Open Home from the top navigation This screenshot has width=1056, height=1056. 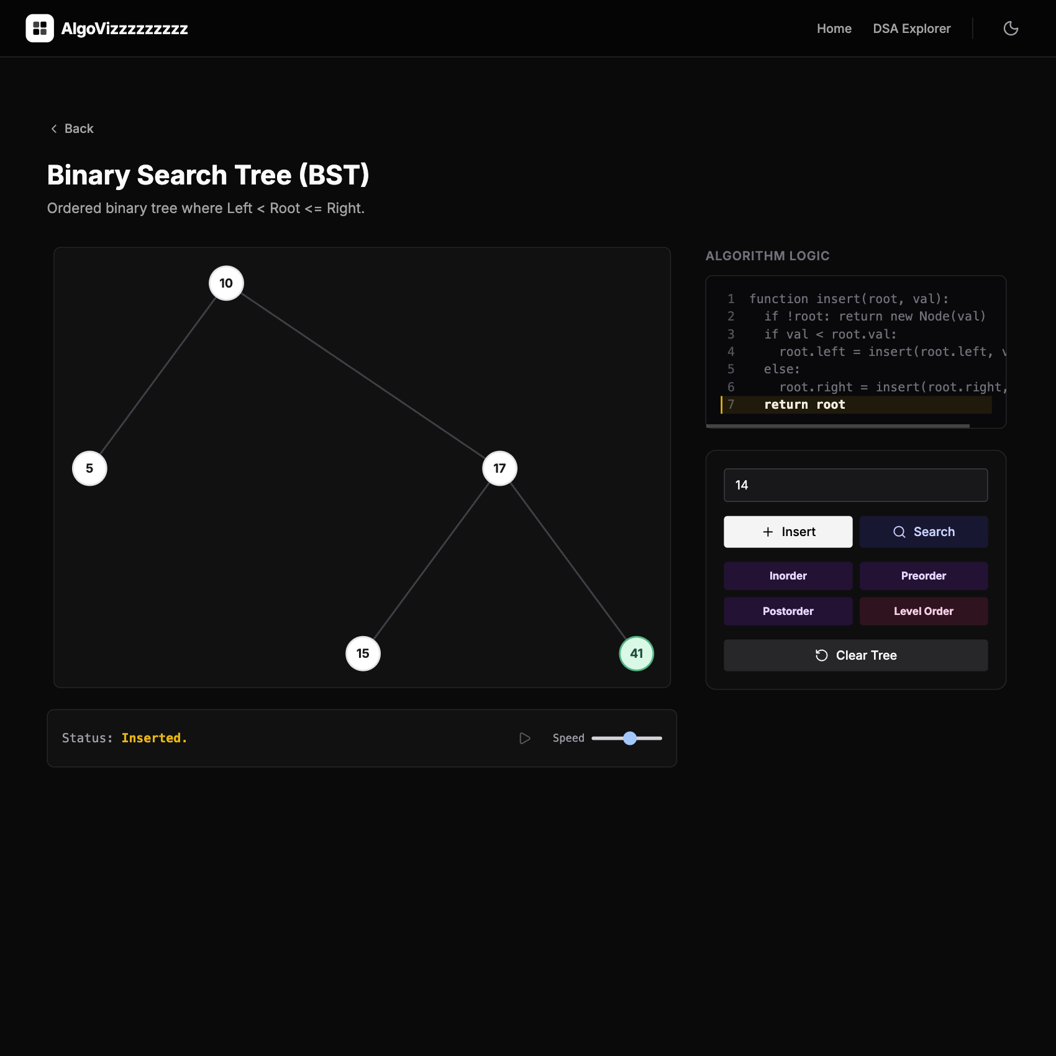pyautogui.click(x=834, y=29)
